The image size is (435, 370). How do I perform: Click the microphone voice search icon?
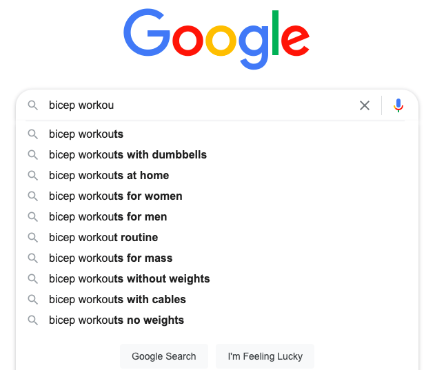click(x=398, y=105)
